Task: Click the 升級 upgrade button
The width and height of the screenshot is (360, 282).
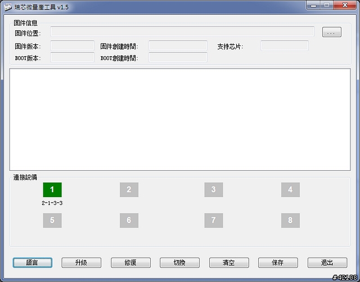Action: [x=81, y=262]
